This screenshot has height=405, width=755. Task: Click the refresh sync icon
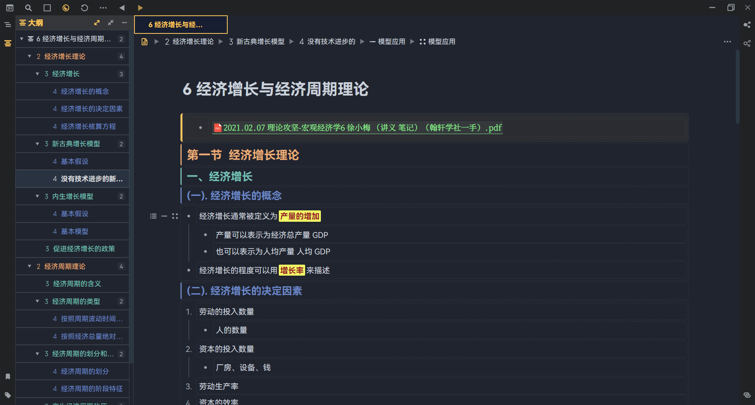[x=84, y=8]
